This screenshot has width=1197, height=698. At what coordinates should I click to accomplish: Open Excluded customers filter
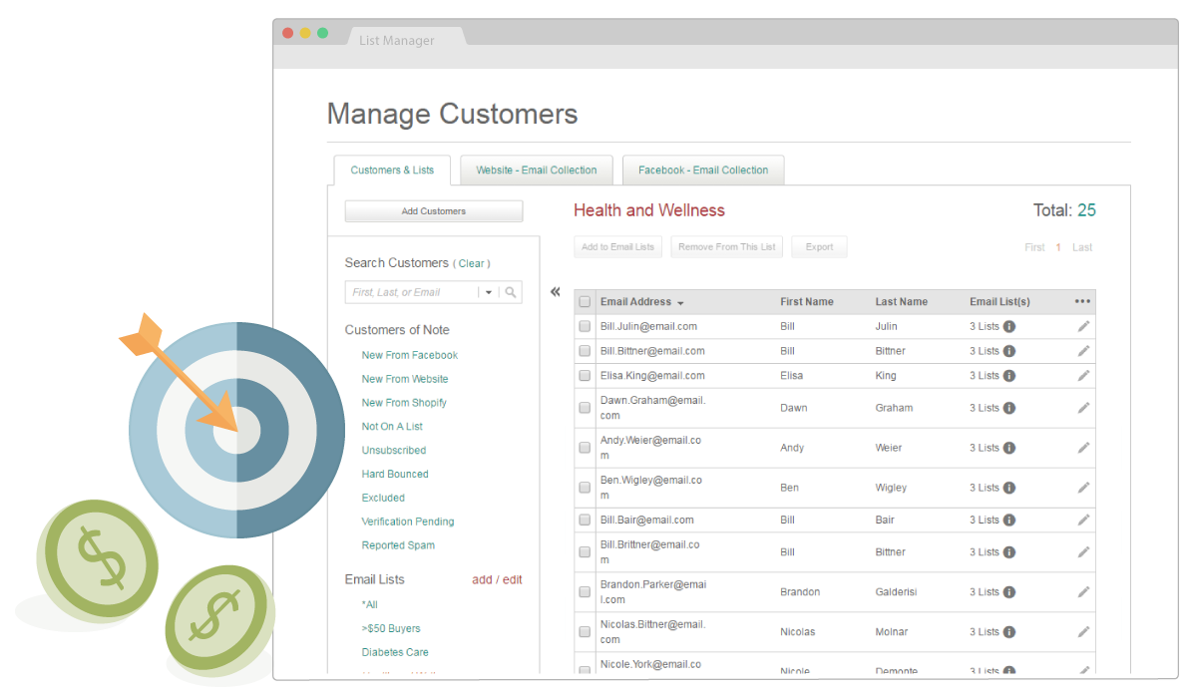(x=383, y=498)
